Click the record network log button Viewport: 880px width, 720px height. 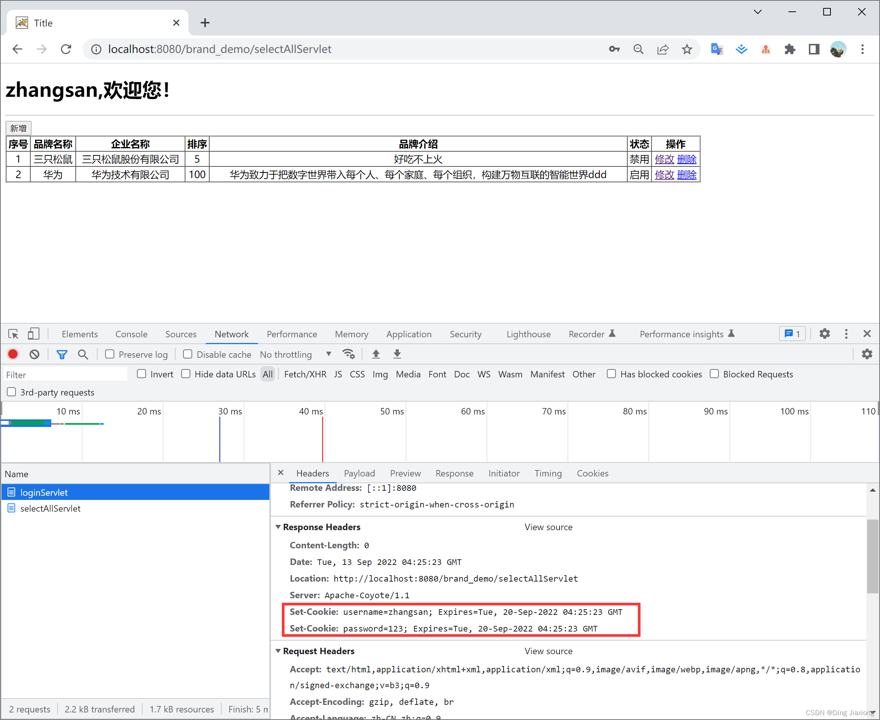[13, 354]
